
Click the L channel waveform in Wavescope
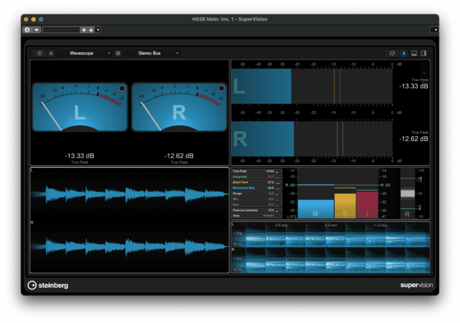[x=129, y=194]
